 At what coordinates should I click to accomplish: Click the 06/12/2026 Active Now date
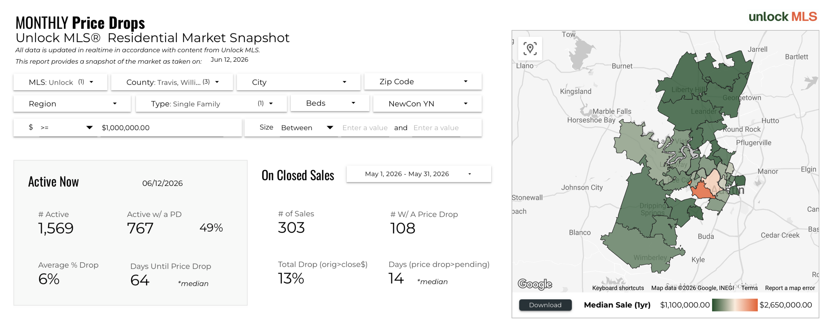tap(162, 183)
